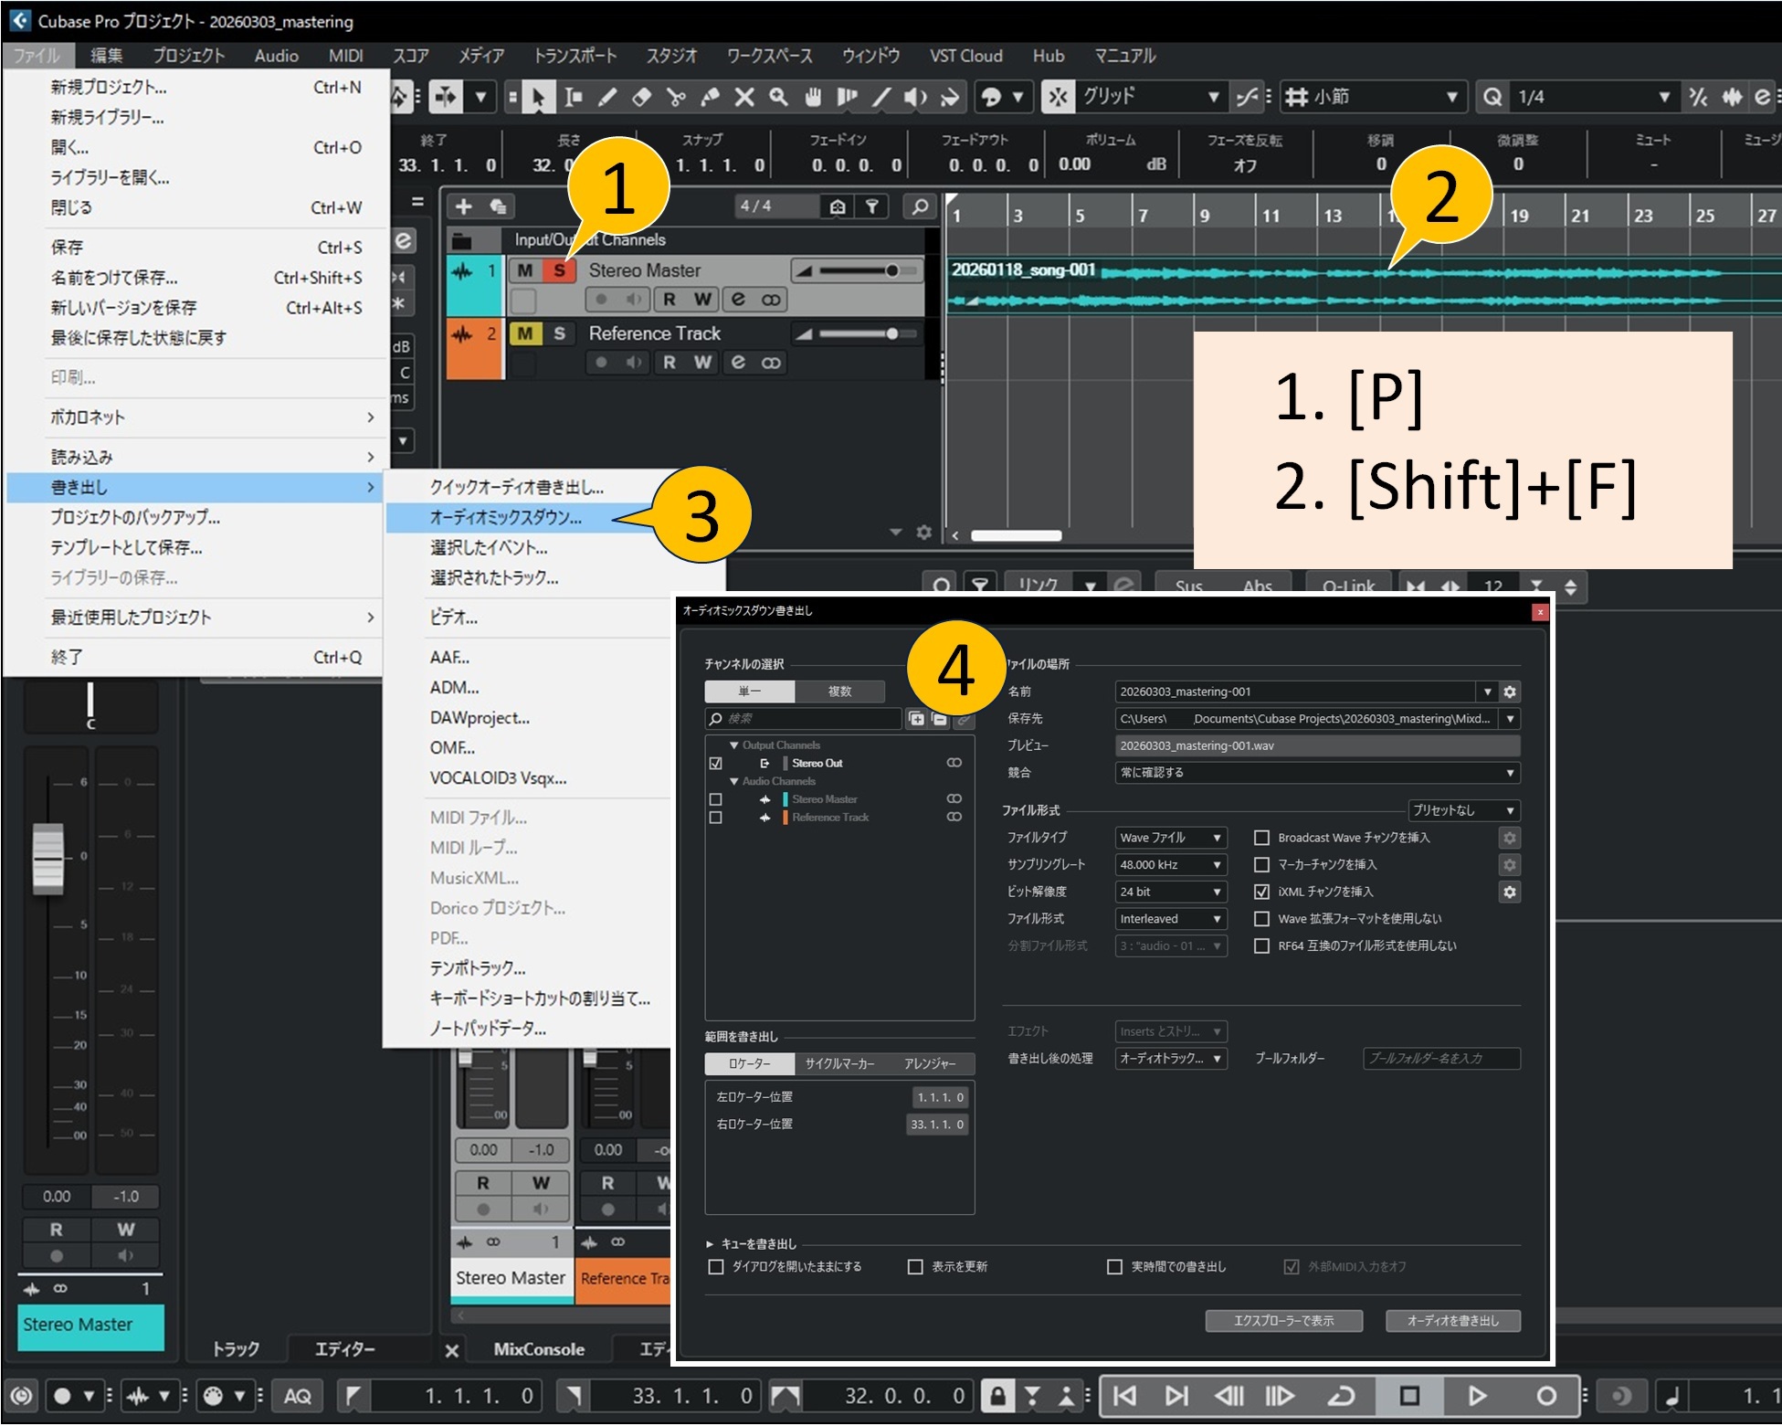
Task: Toggle the transport Cycle loop button
Action: pos(1341,1395)
